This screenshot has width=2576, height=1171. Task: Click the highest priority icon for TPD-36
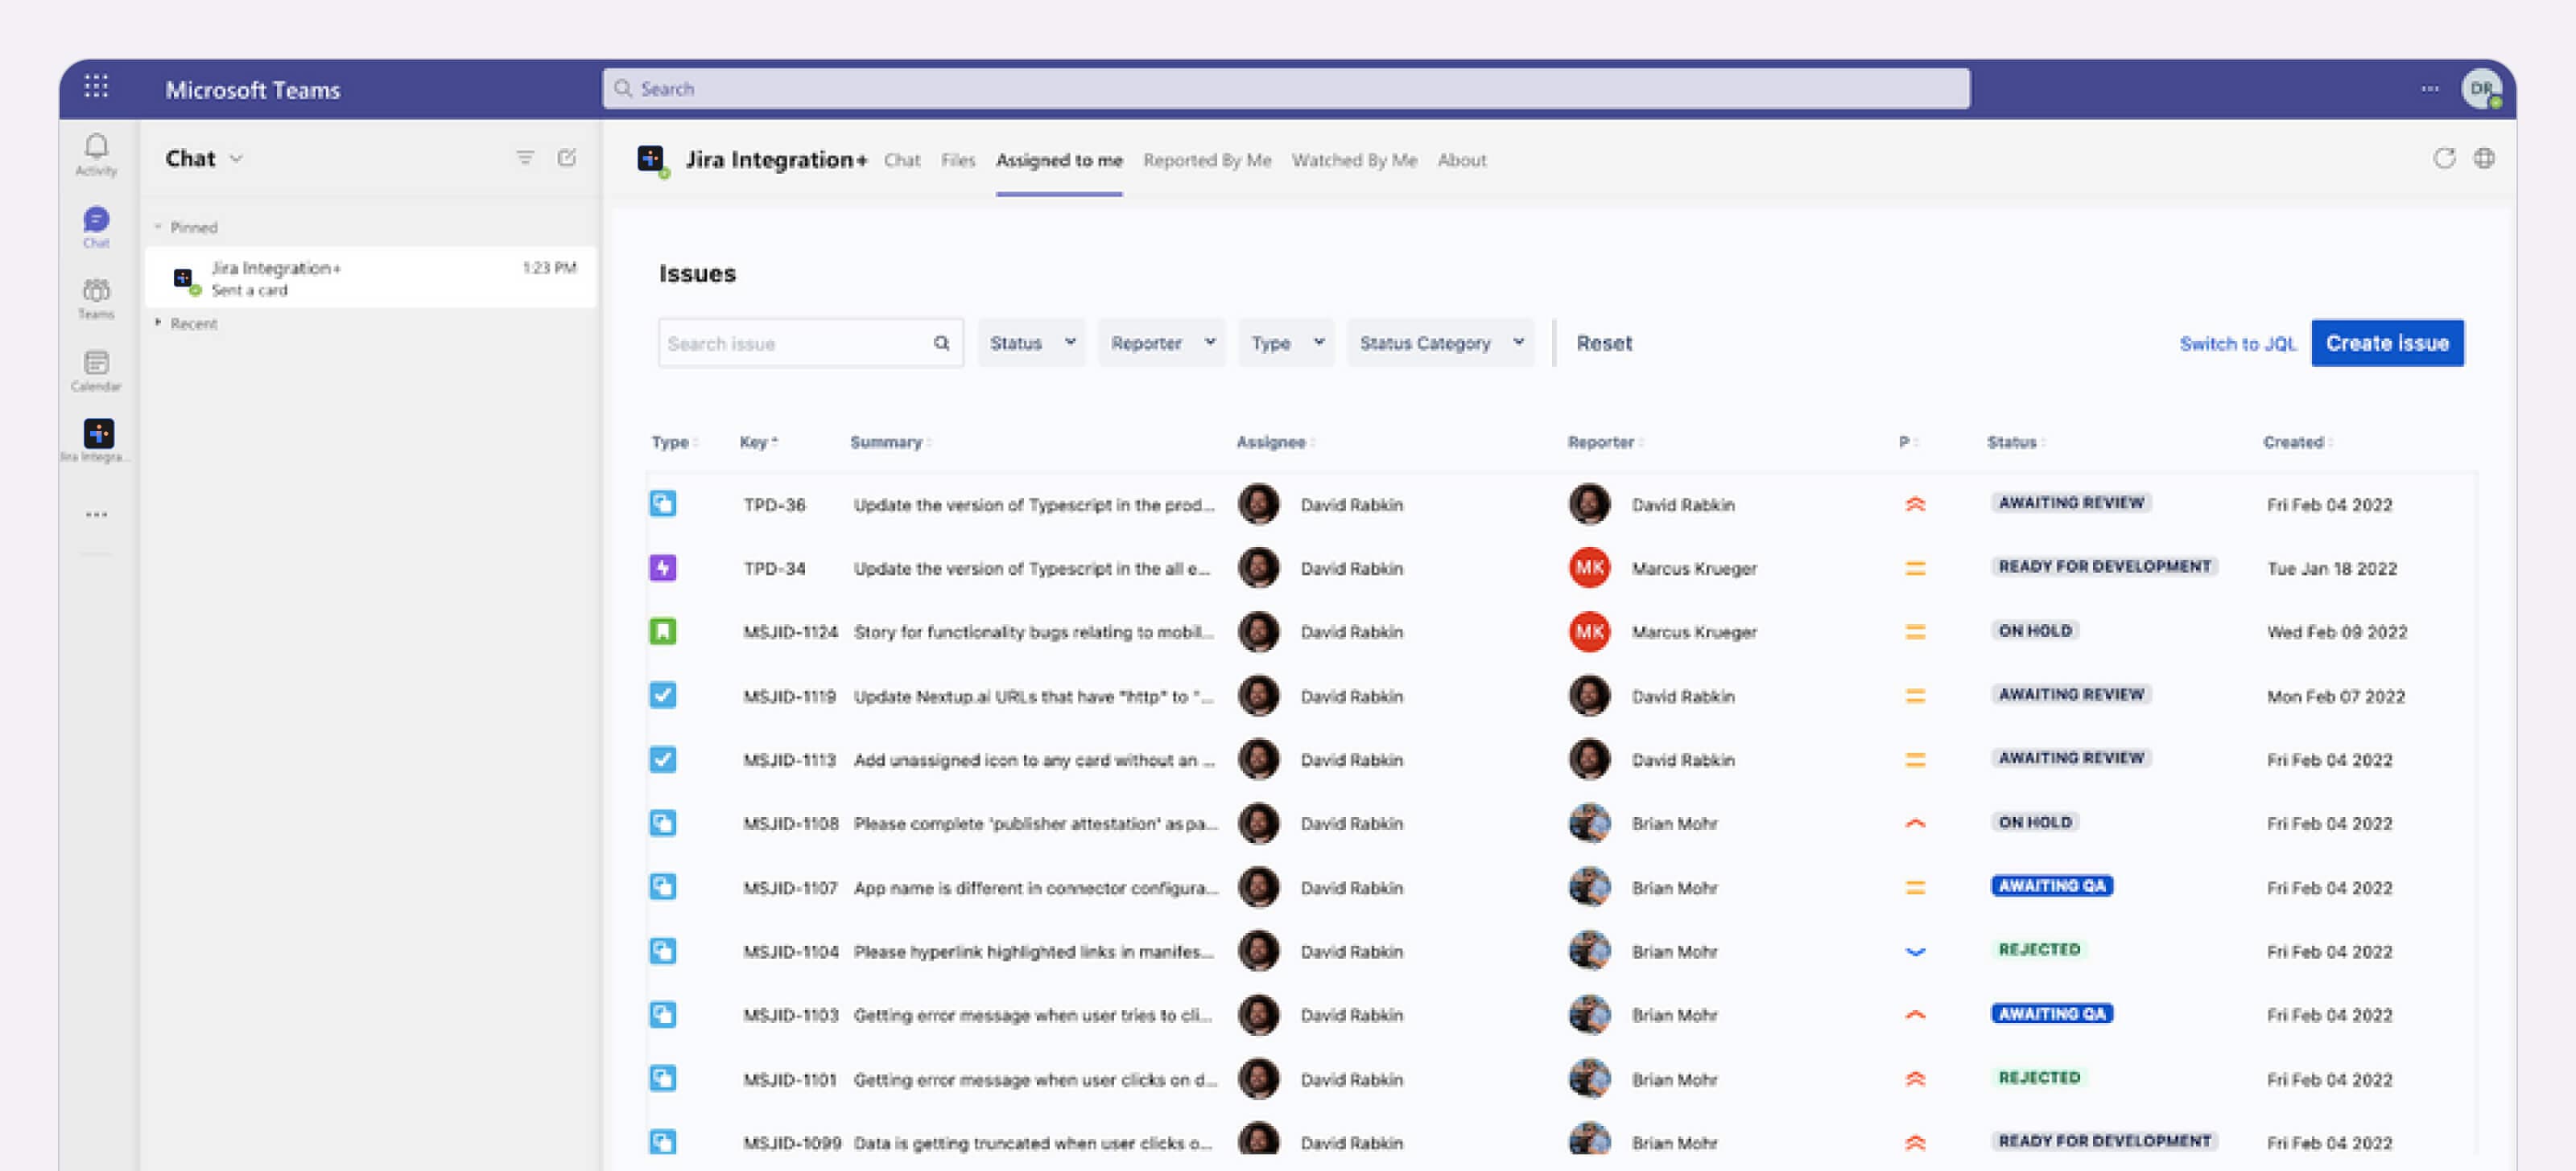coord(1914,504)
